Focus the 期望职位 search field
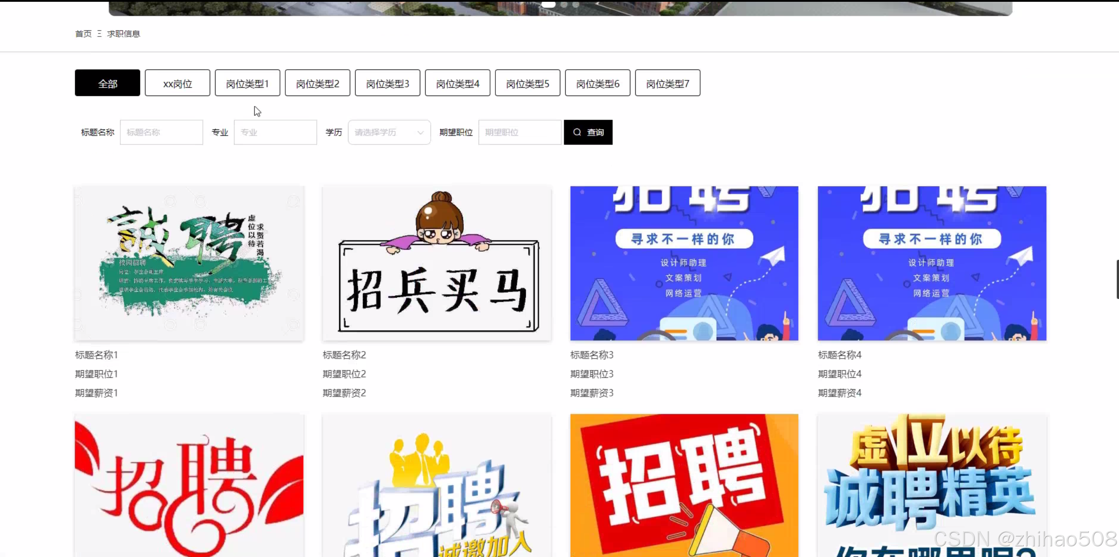Viewport: 1119px width, 557px height. click(519, 133)
